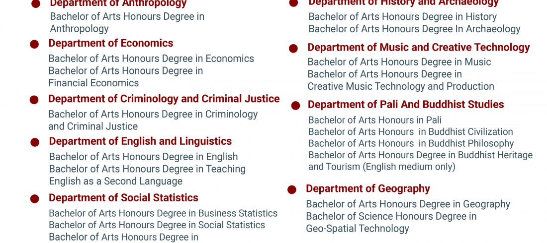Select the bullet next to Pali And Buddhist Studies

(295, 105)
